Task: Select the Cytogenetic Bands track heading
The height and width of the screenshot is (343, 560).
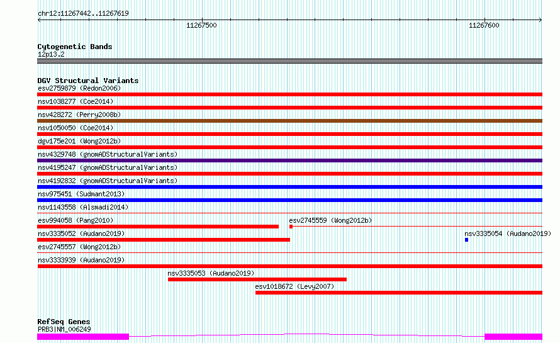Action: (x=75, y=47)
